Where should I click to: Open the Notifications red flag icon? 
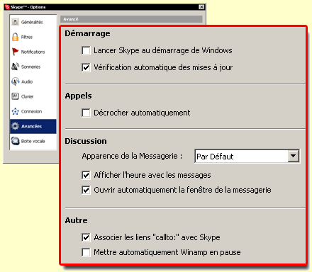click(x=15, y=52)
